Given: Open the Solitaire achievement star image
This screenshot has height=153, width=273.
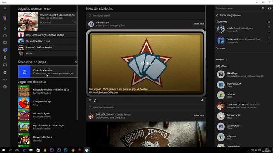Looking at the screenshot, I should coord(146,63).
